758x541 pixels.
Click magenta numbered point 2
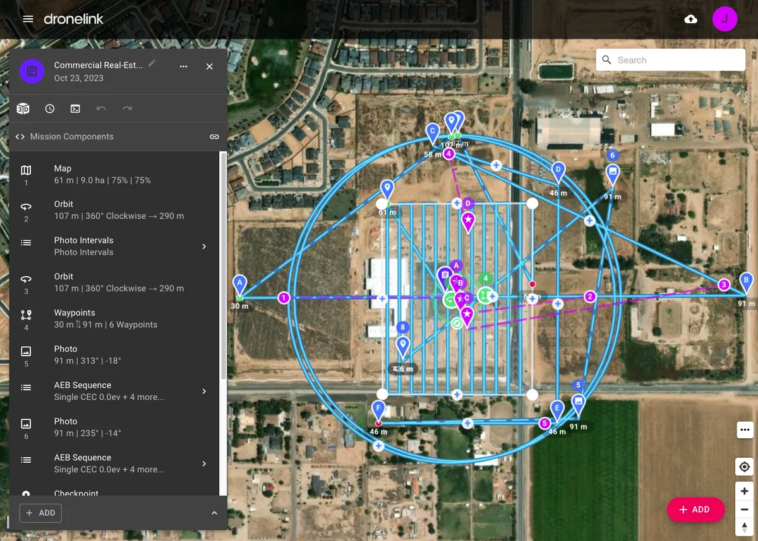click(590, 296)
